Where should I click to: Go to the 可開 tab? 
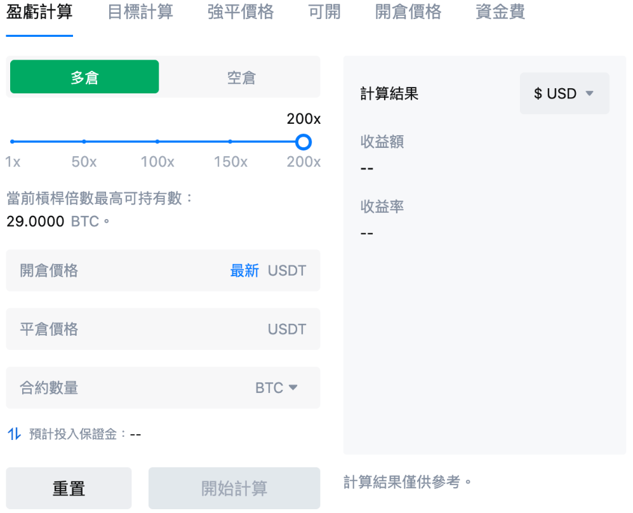pos(324,12)
